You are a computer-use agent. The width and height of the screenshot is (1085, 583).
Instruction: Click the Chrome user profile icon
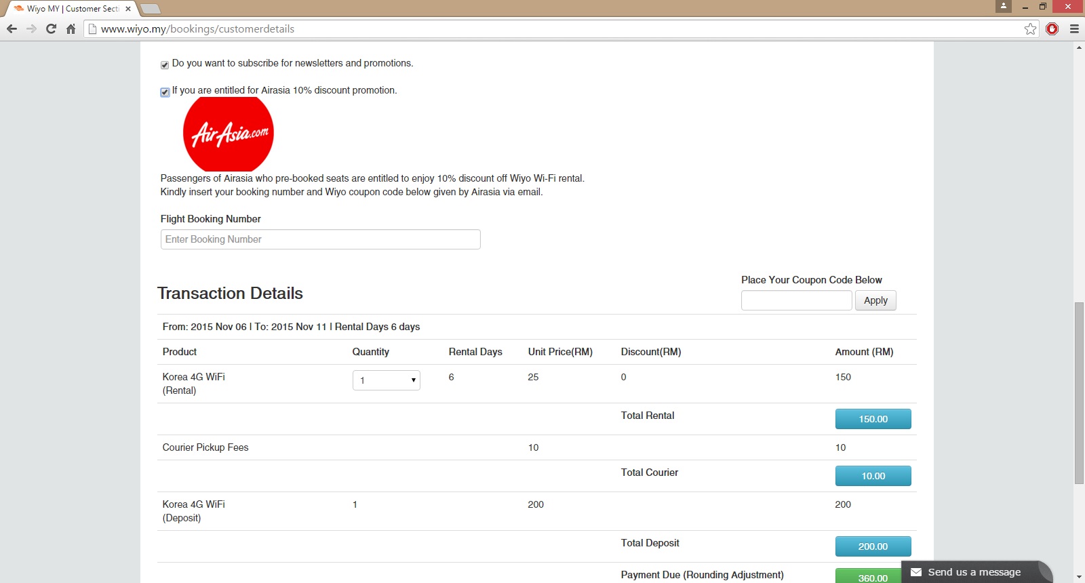pyautogui.click(x=1004, y=6)
